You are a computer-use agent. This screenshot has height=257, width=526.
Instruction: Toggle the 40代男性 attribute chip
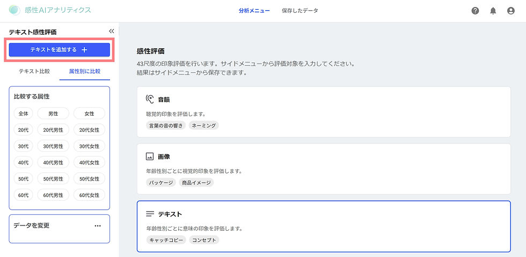point(53,163)
